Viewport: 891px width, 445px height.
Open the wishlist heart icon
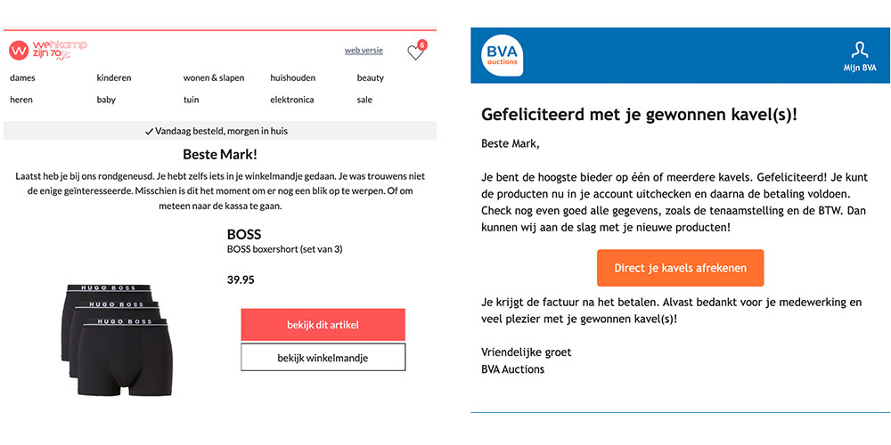(x=415, y=53)
